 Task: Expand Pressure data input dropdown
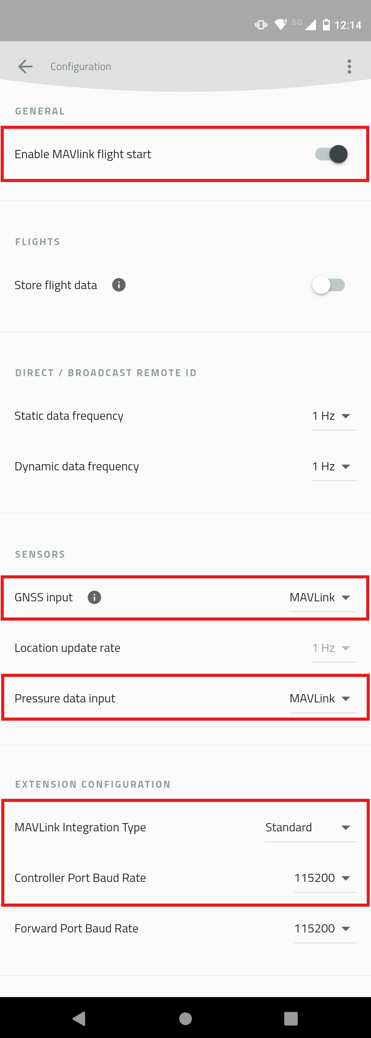[322, 698]
